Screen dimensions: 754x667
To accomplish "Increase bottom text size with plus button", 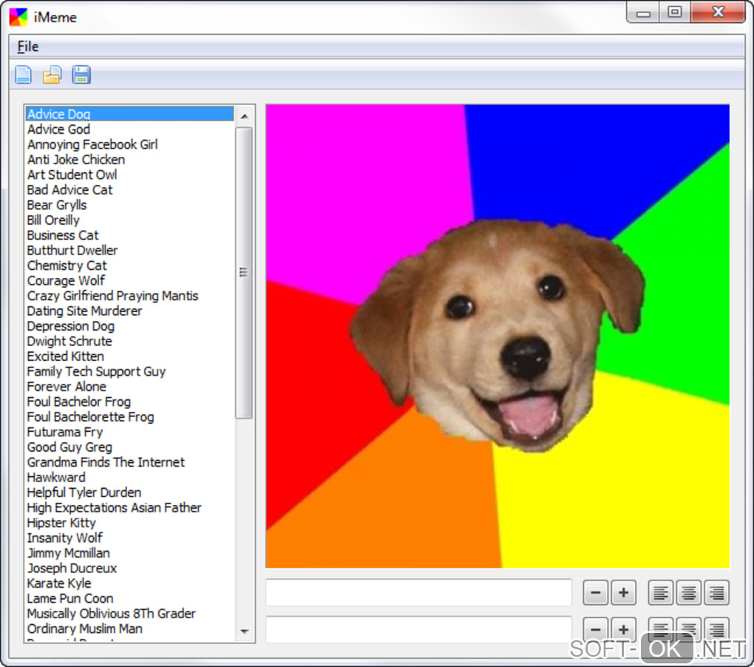I will (623, 629).
